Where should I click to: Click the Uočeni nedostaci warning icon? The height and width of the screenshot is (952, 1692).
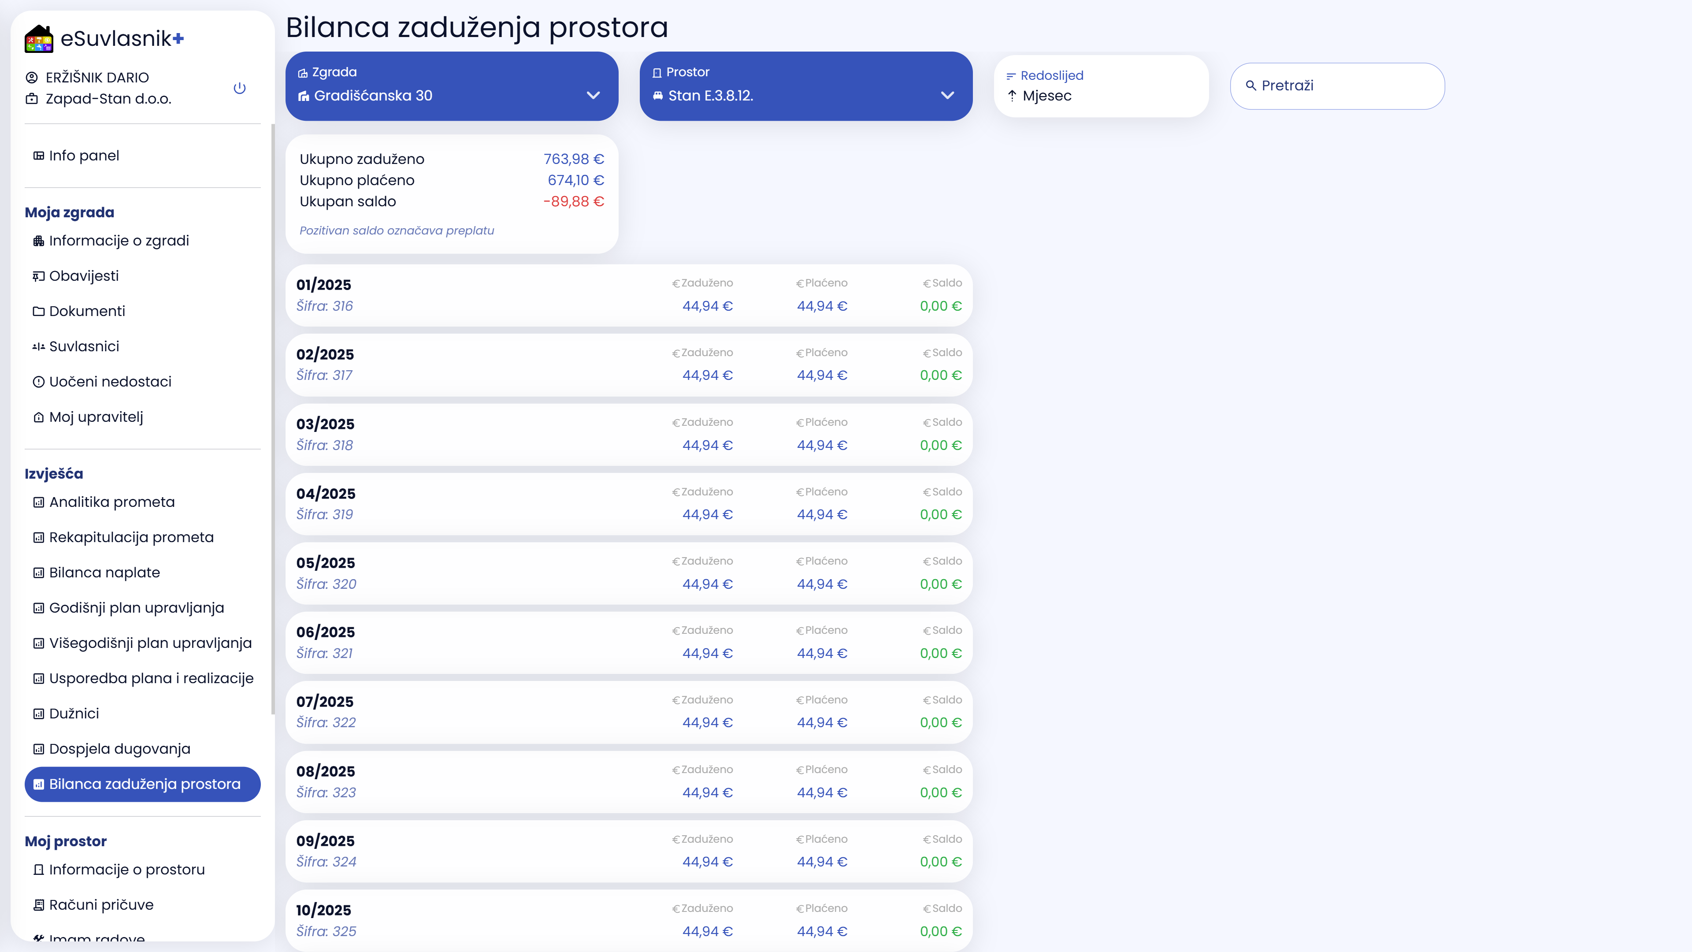pos(39,382)
